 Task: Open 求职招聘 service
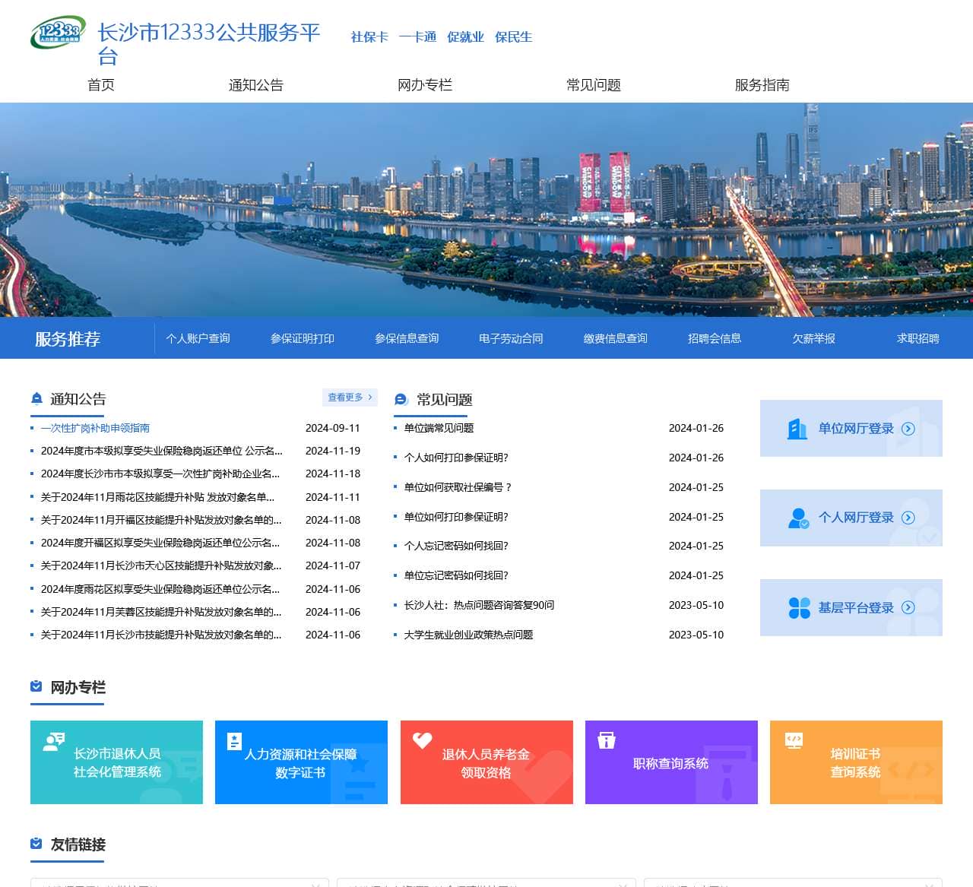(x=918, y=338)
